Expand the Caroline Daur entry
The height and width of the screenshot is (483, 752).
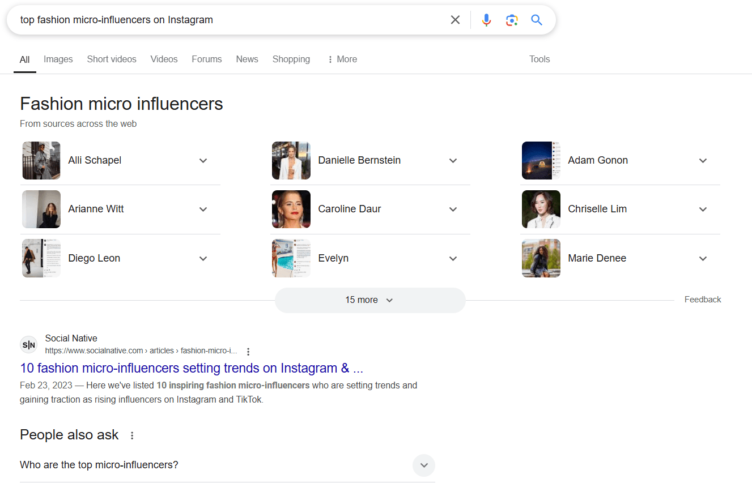pos(453,209)
